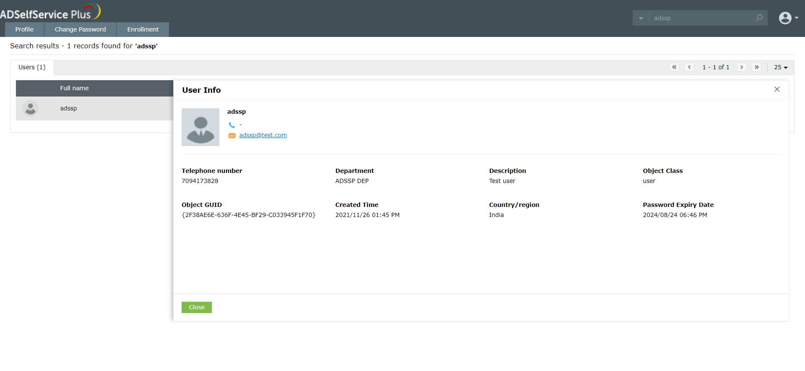Viewport: 805px width, 371px height.
Task: Click the large user profile photo
Action: 201,127
